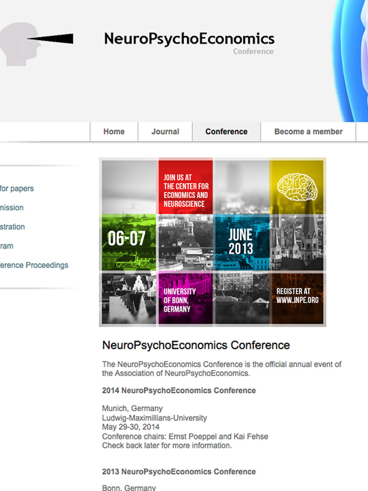Screen dimensions: 368x491
Task: Open the Become a member tab
Action: point(308,132)
